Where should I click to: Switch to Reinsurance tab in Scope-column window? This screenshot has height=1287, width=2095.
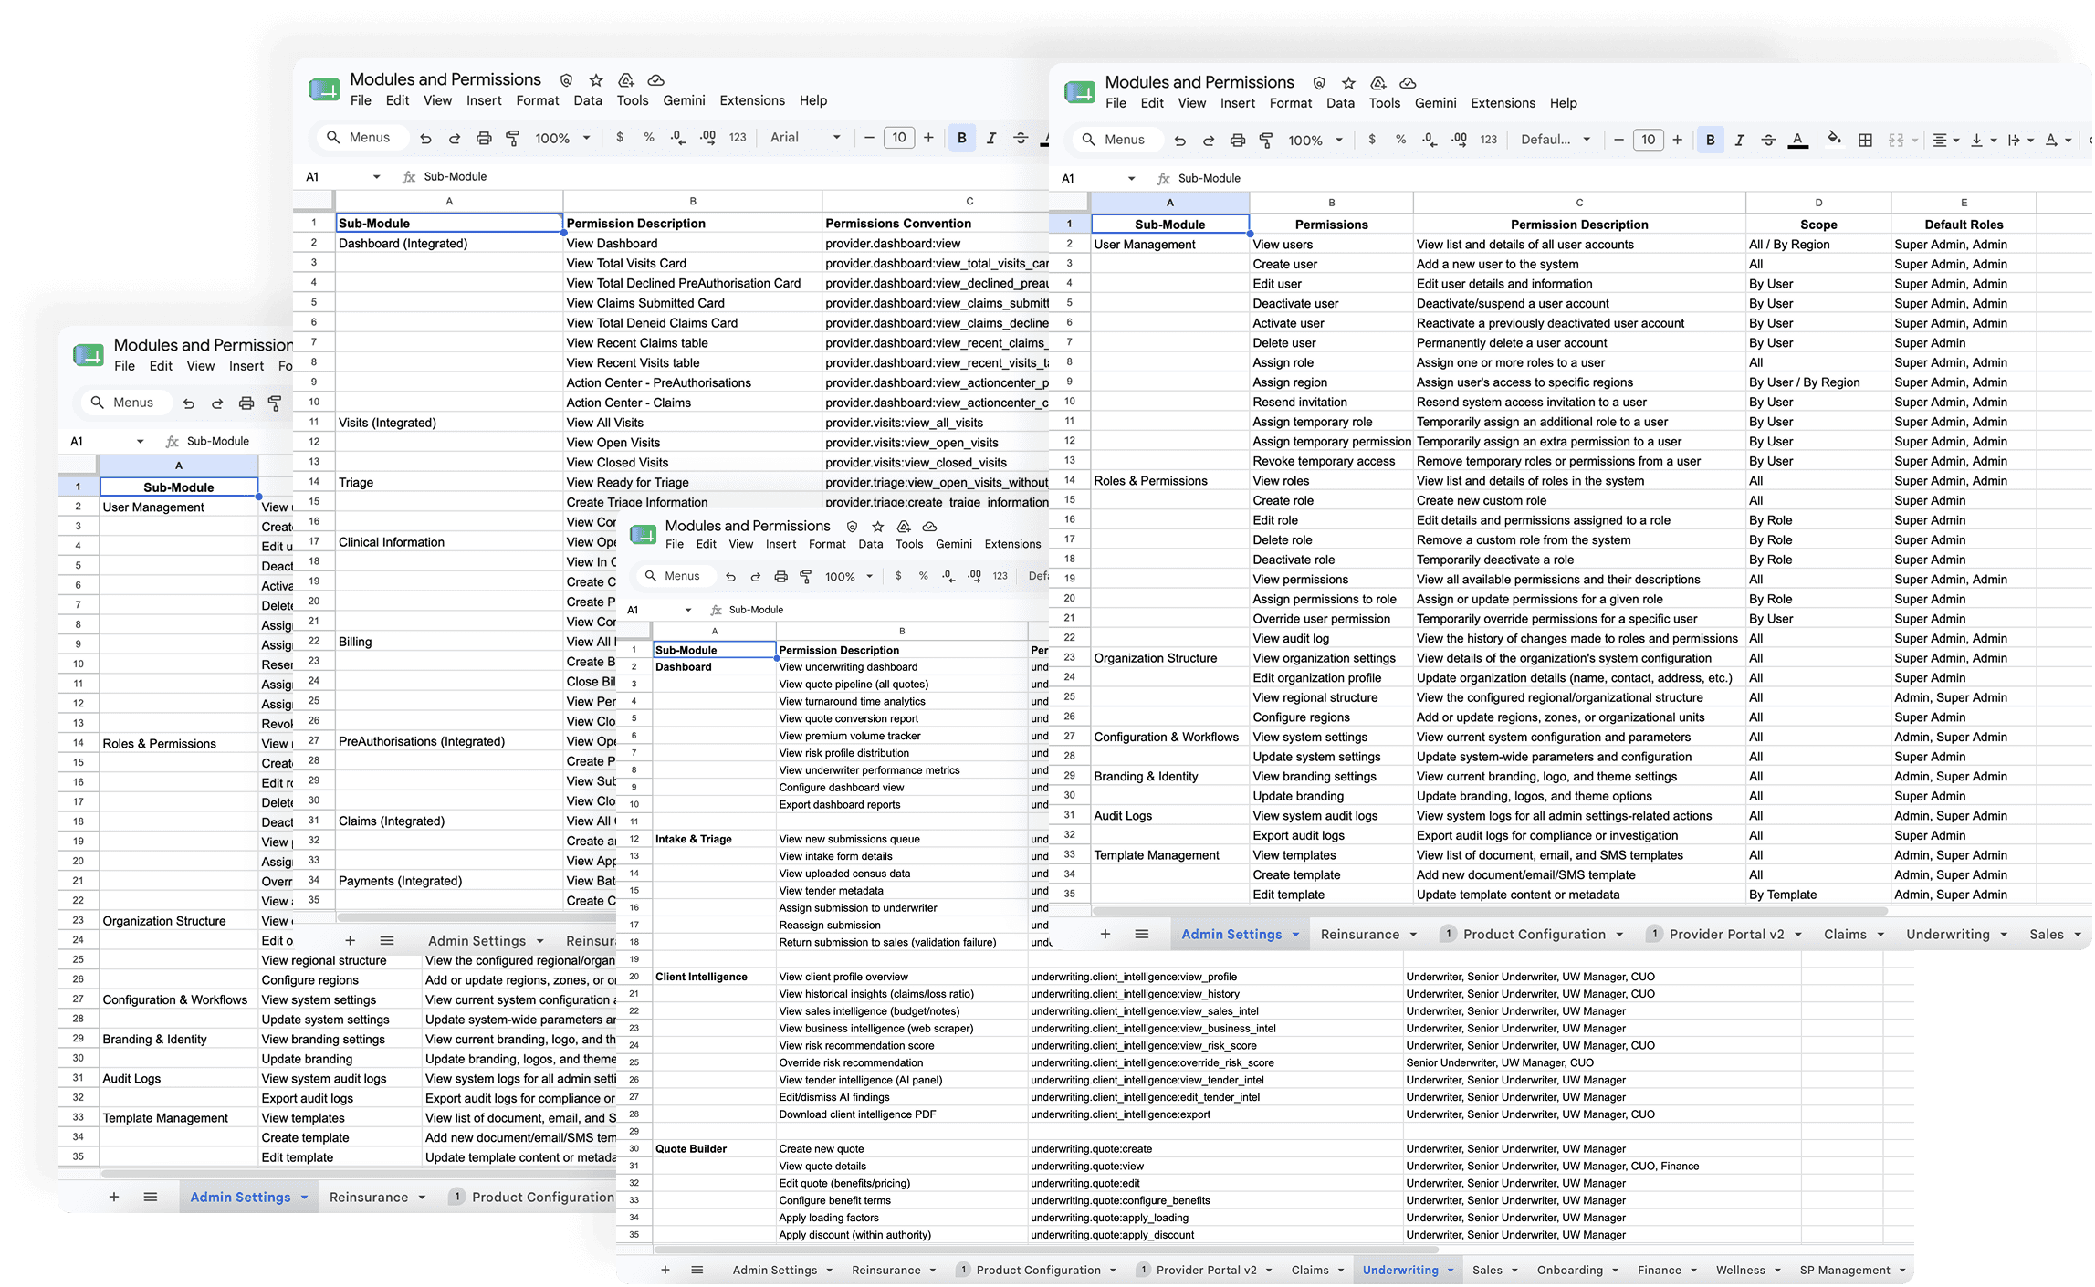coord(1359,935)
